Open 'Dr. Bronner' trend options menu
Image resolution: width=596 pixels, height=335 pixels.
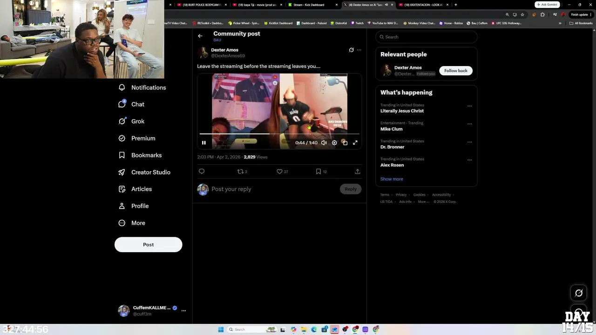(469, 142)
